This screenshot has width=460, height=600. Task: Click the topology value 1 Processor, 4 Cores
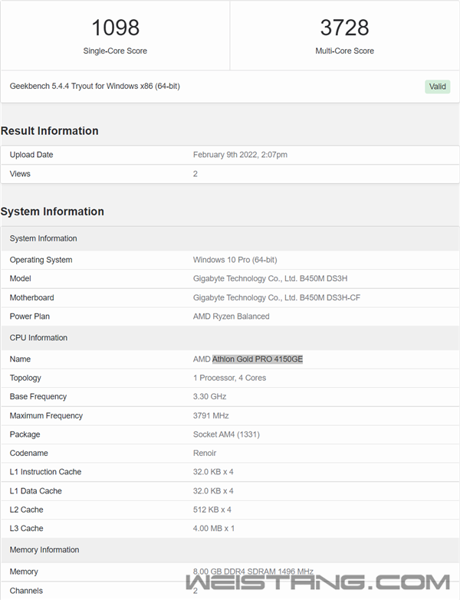pyautogui.click(x=229, y=378)
